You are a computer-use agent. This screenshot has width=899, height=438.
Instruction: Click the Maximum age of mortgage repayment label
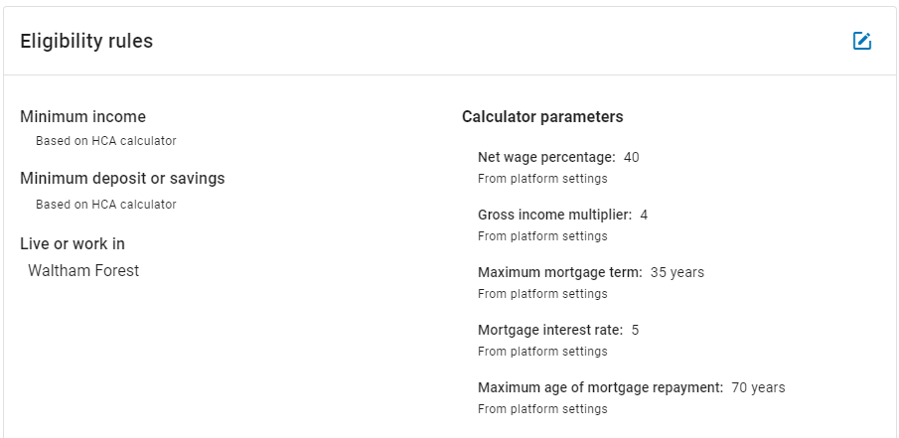(601, 387)
